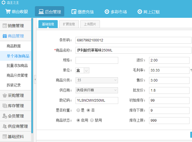Expand the 供应商管理 section
This screenshot has width=192, height=142.
click(x=16, y=126)
